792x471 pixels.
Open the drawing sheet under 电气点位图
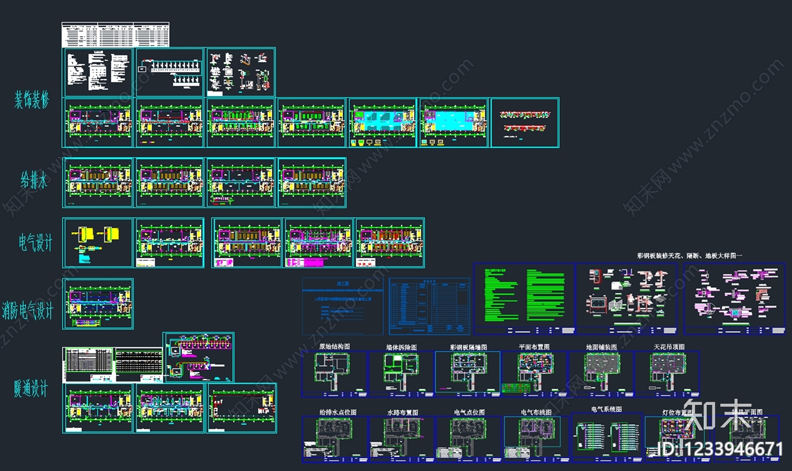pyautogui.click(x=469, y=439)
